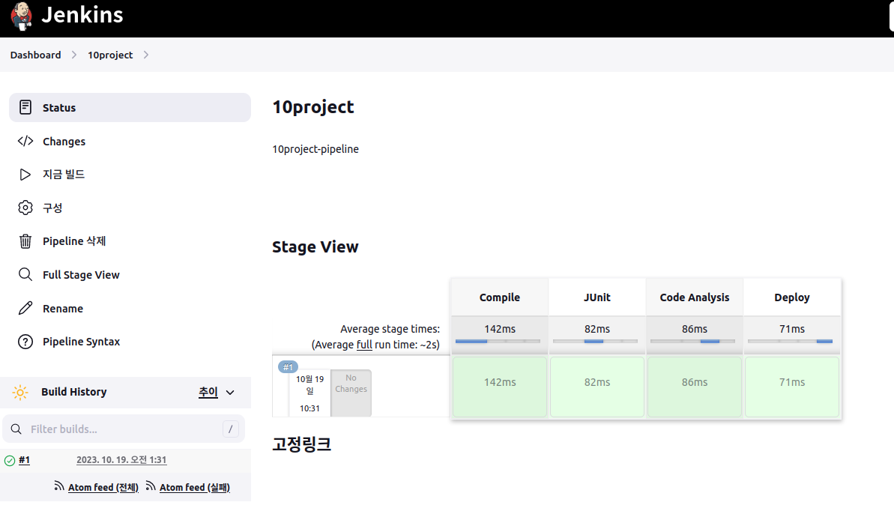This screenshot has height=514, width=894.
Task: Click the Compile average time progress bar
Action: [x=498, y=341]
